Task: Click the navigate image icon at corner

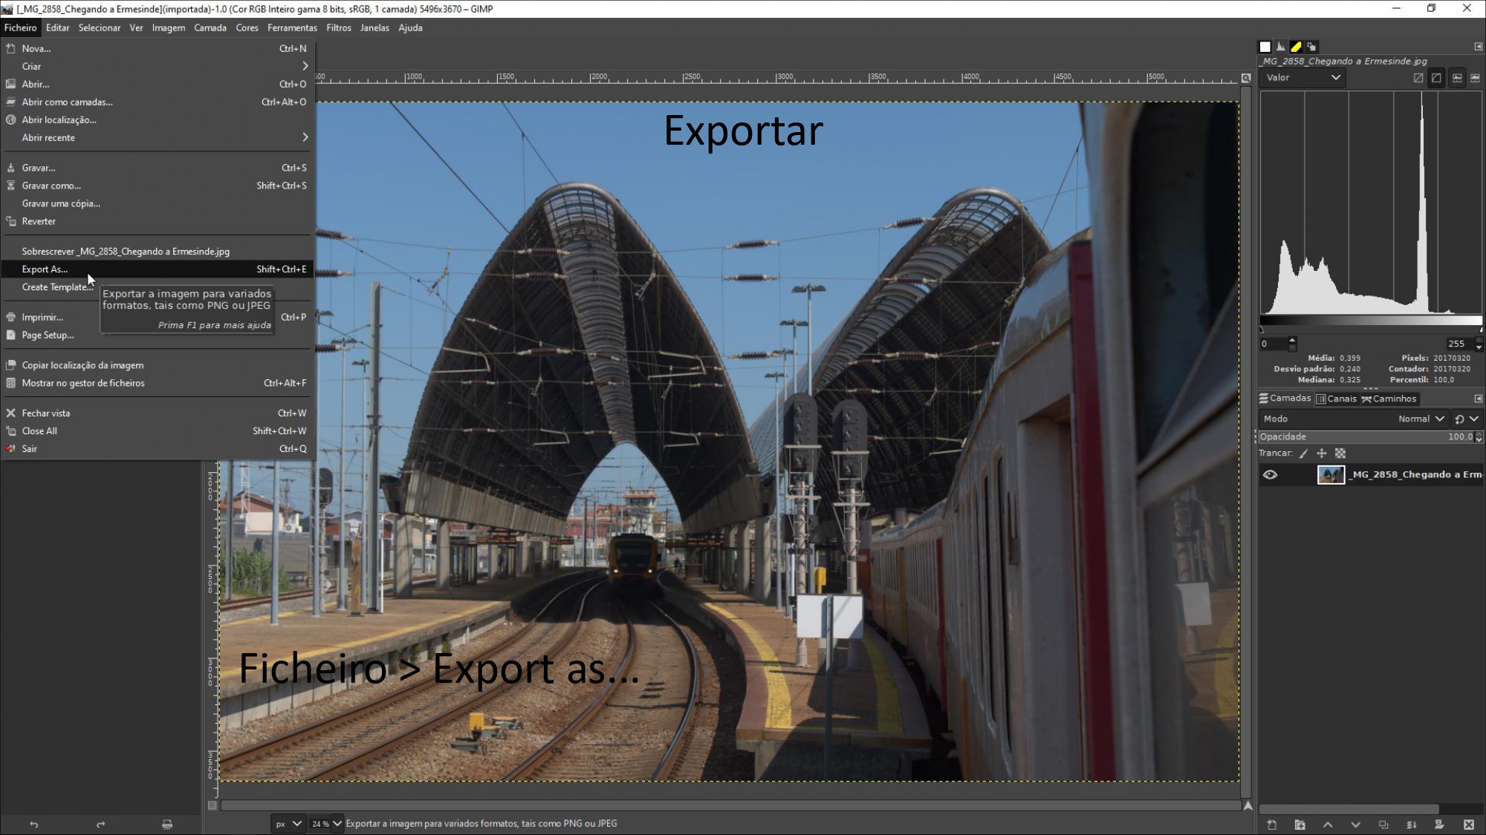Action: (x=1247, y=805)
